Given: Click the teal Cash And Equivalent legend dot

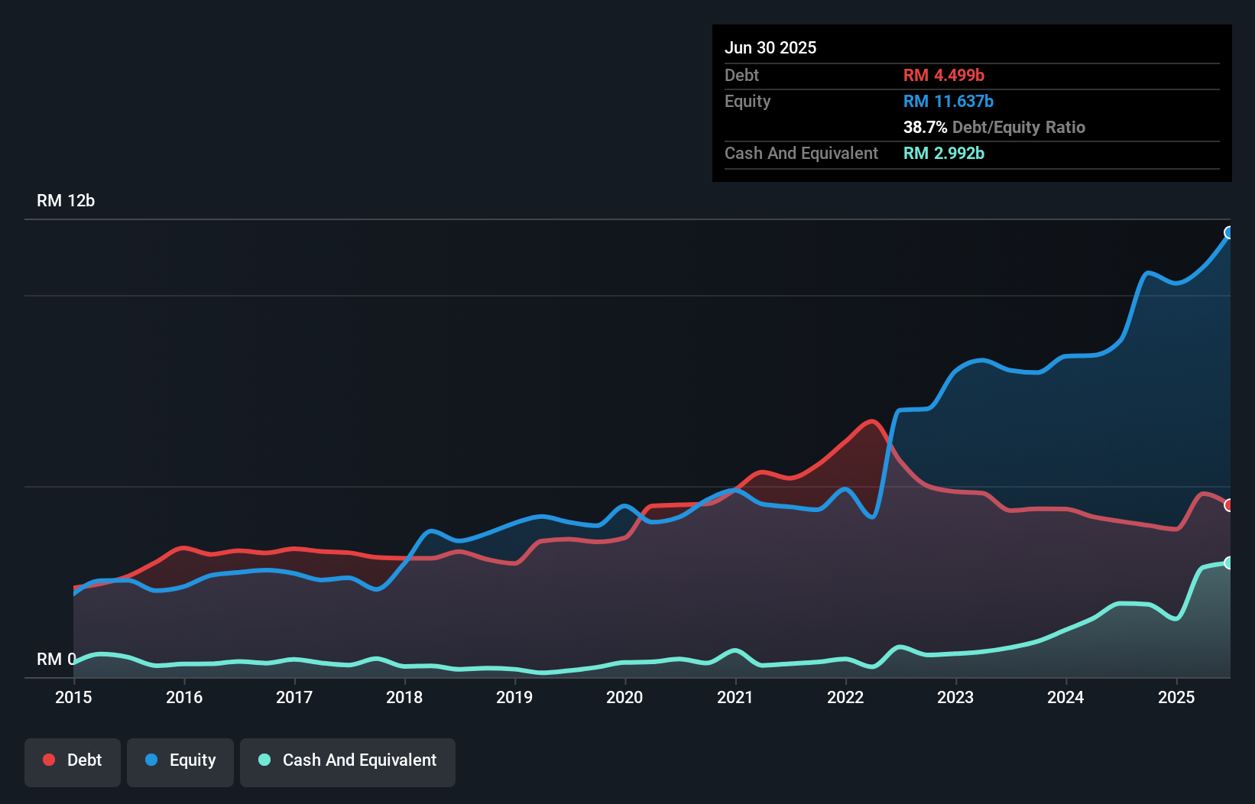Looking at the screenshot, I should click(263, 760).
